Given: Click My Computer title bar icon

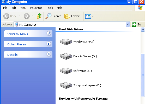Looking at the screenshot, I should (3, 2).
